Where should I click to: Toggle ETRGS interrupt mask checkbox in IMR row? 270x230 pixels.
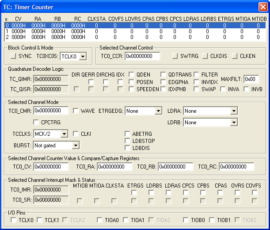134,192
